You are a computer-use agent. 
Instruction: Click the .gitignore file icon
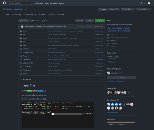pos(21,49)
